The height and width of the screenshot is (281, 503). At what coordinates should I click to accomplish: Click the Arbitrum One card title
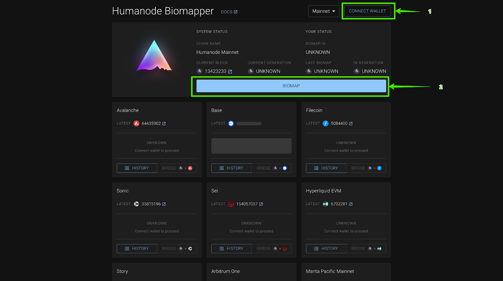click(225, 271)
